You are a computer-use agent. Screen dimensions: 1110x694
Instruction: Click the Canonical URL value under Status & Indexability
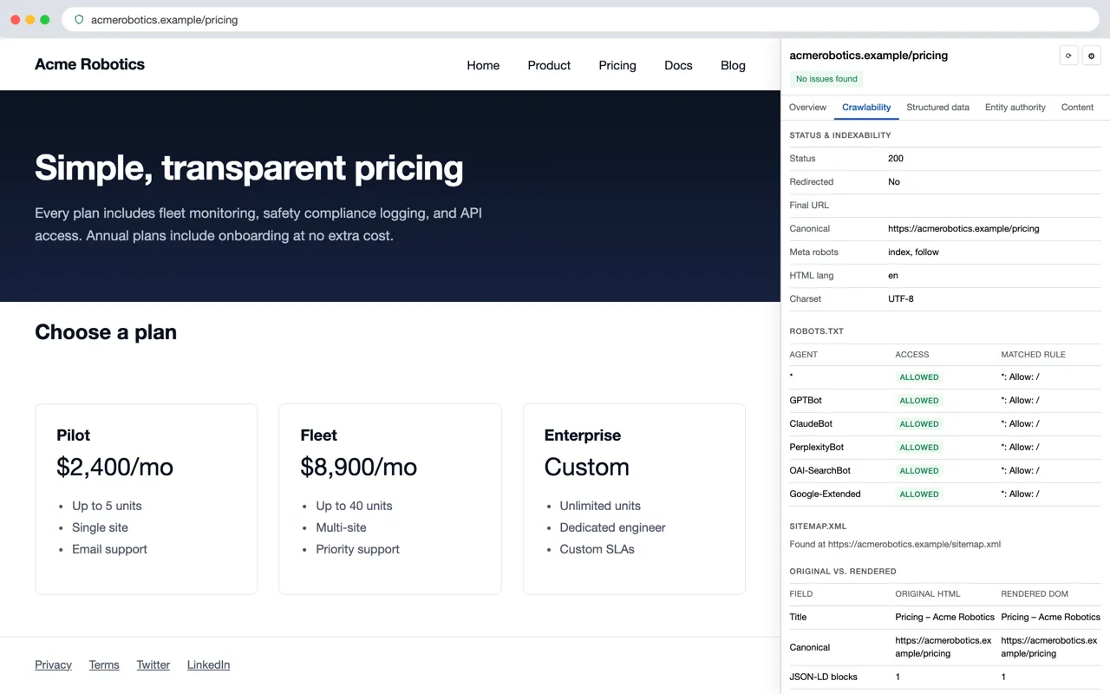963,229
